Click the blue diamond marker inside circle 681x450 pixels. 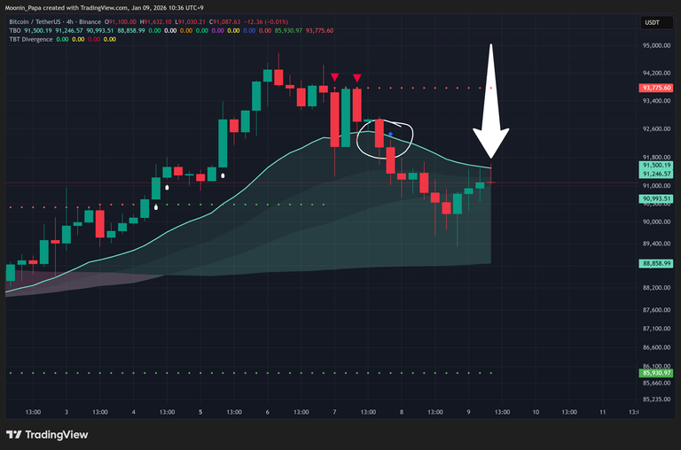[390, 134]
